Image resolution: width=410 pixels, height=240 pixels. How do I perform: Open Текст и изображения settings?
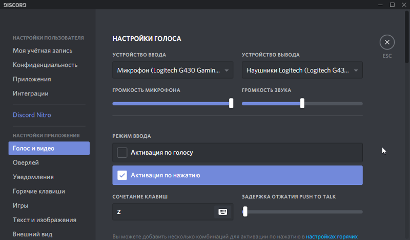tap(45, 220)
